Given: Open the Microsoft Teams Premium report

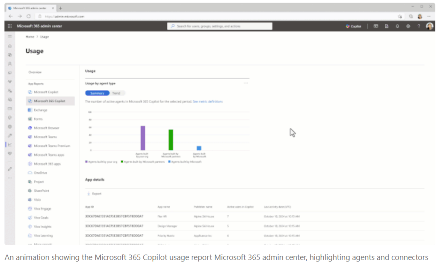Looking at the screenshot, I should (52, 146).
